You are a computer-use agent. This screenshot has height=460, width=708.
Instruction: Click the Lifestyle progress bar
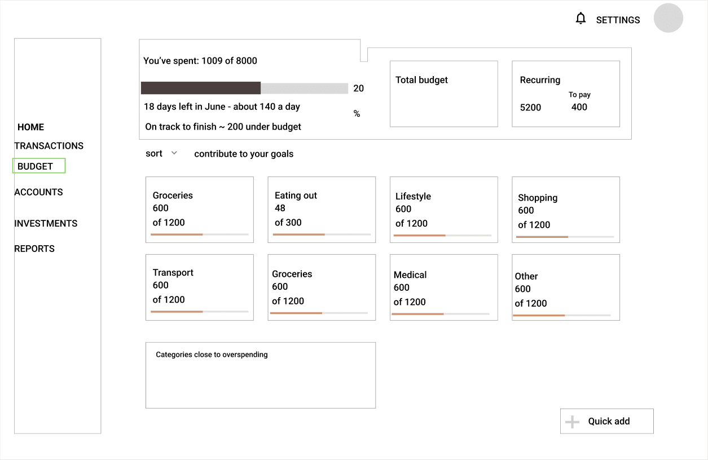(442, 236)
